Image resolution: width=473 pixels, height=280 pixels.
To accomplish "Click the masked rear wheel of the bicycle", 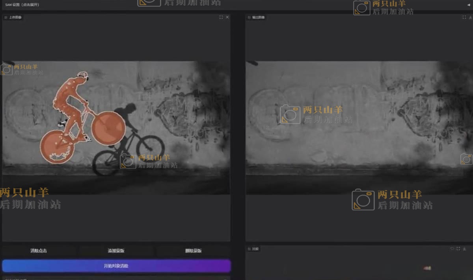I will [57, 147].
